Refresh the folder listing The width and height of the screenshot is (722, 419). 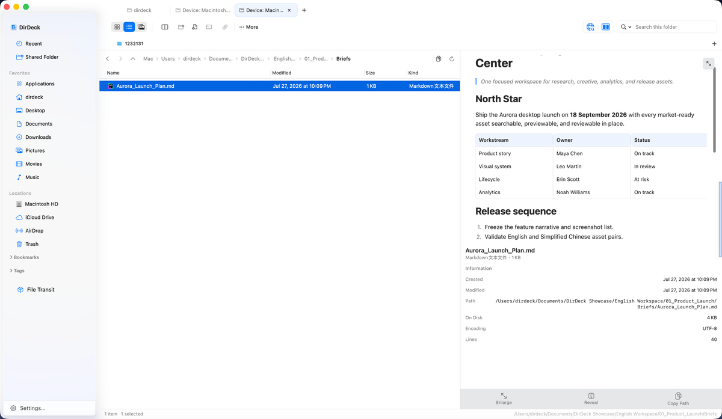click(452, 59)
